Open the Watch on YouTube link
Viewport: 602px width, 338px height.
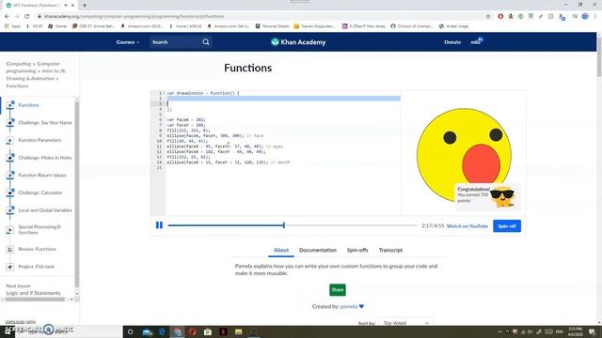pos(467,226)
